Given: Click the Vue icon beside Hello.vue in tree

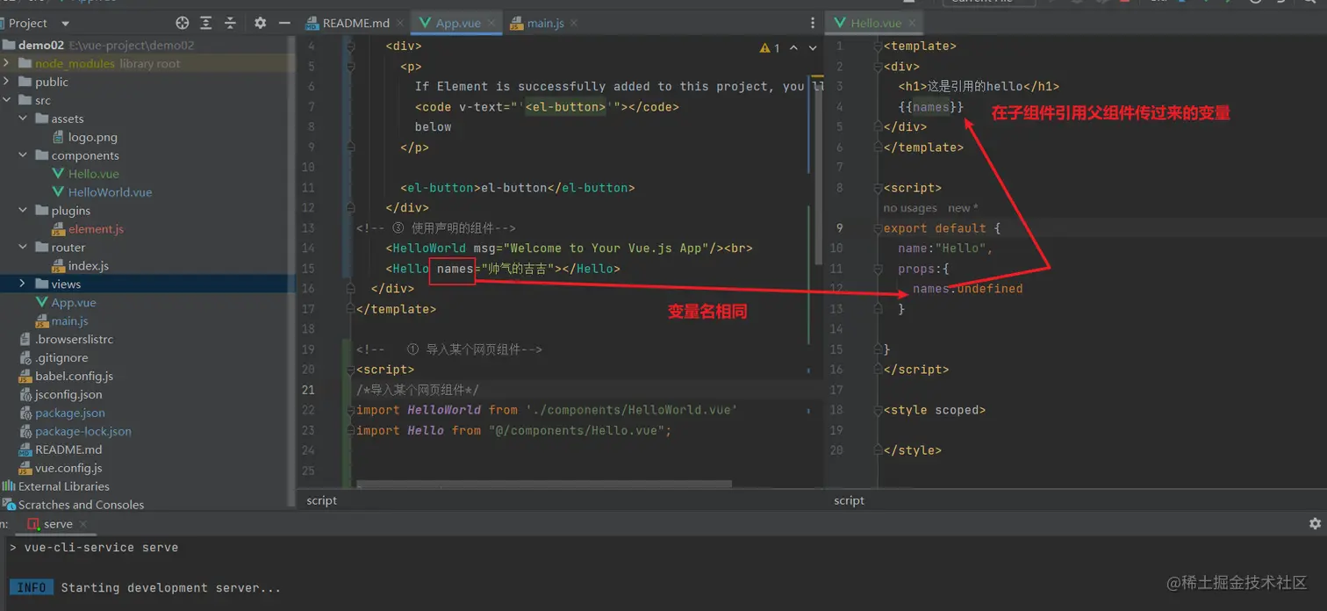Looking at the screenshot, I should coord(59,174).
